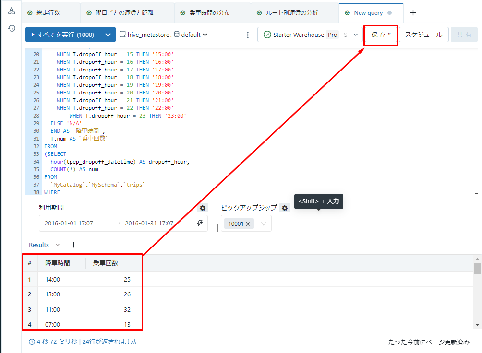Click the lightning bolt dynamic date icon
The height and width of the screenshot is (353, 482).
(200, 223)
